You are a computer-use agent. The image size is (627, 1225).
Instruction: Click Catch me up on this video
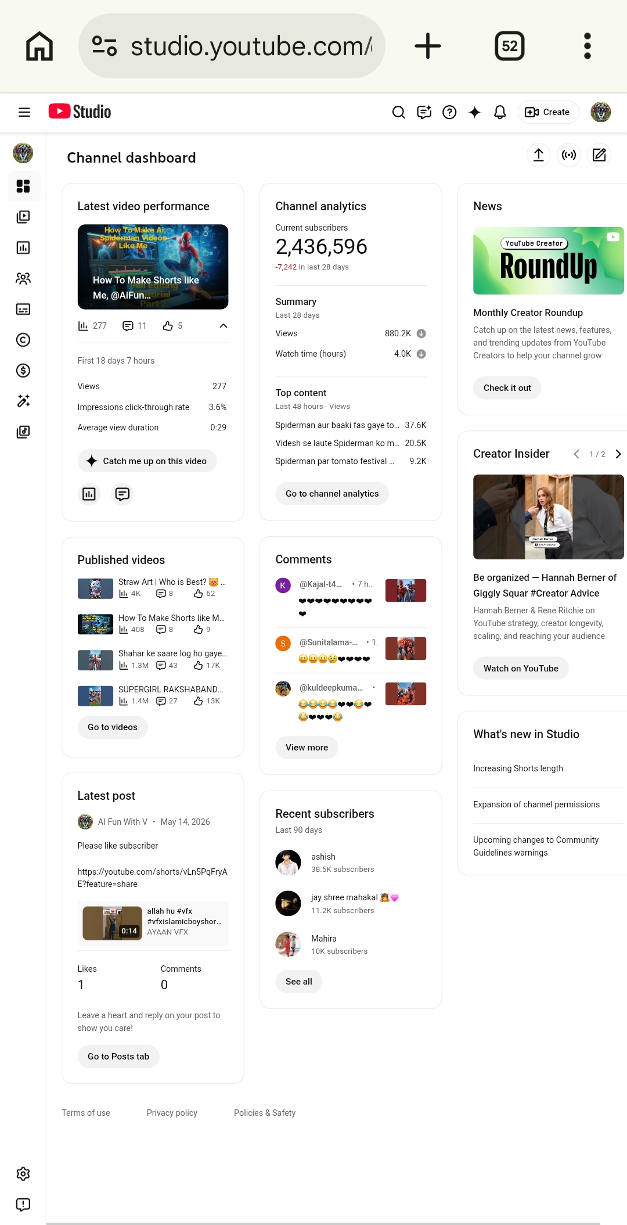pyautogui.click(x=147, y=461)
